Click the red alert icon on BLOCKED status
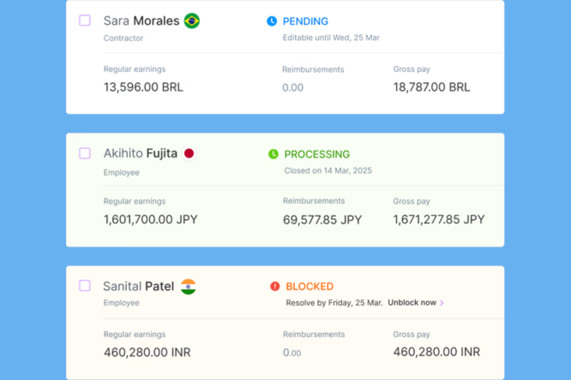Screen dimensions: 571x380 tap(274, 286)
